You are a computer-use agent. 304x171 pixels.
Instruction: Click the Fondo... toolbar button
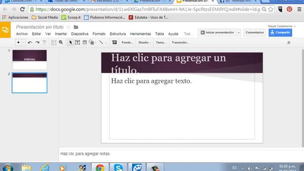[127, 42]
